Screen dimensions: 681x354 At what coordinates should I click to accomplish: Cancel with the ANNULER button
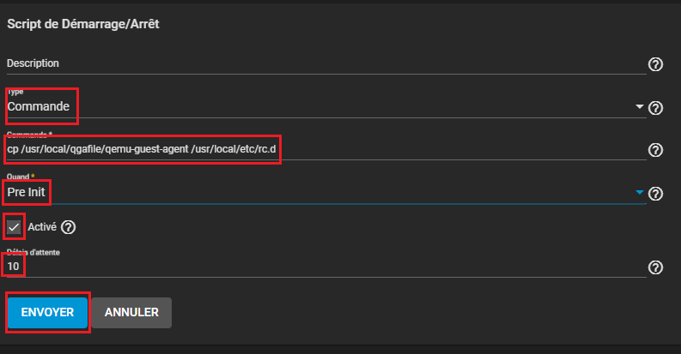click(131, 313)
